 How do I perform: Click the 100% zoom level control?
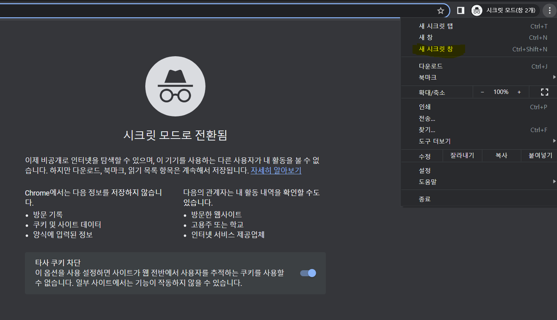coord(500,92)
